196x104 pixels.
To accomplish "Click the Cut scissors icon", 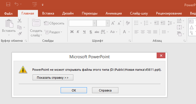I will (x=20, y=21).
